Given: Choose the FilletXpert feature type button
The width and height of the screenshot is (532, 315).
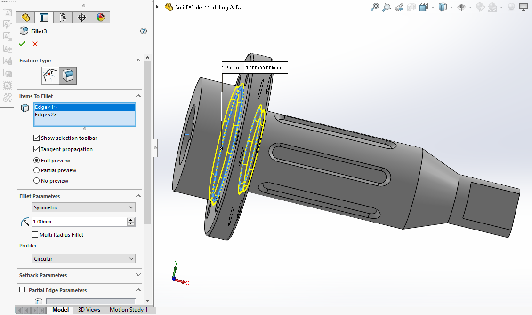Looking at the screenshot, I should [x=68, y=75].
